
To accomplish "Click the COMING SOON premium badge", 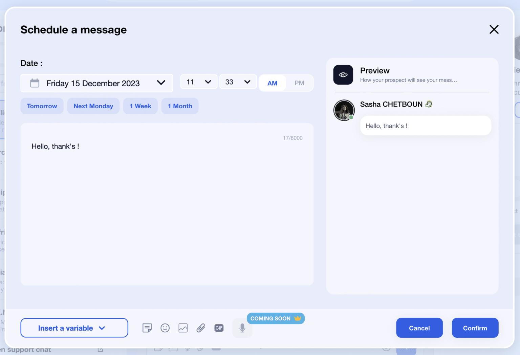I will [x=276, y=318].
